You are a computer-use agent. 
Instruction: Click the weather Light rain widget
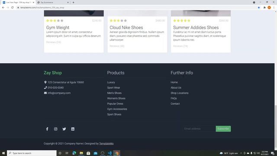tap(229, 153)
